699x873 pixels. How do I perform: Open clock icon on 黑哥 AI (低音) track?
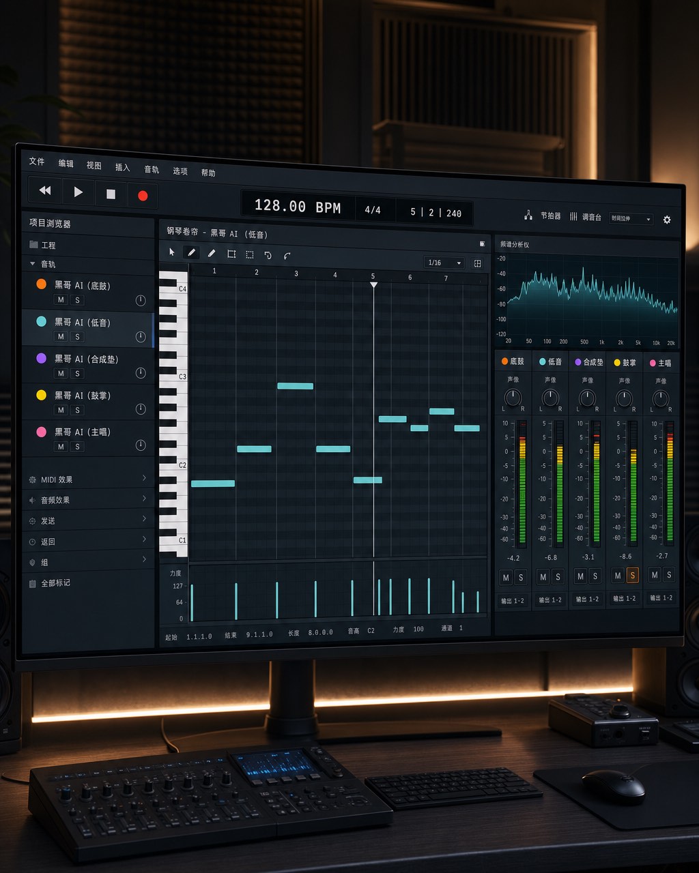141,336
